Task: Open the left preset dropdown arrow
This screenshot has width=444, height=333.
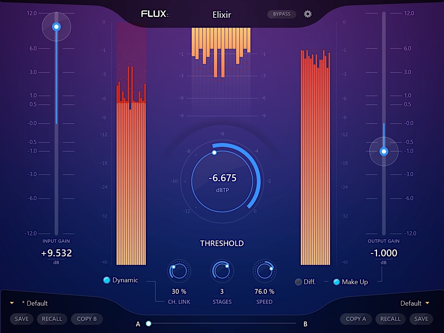Action: (12, 303)
